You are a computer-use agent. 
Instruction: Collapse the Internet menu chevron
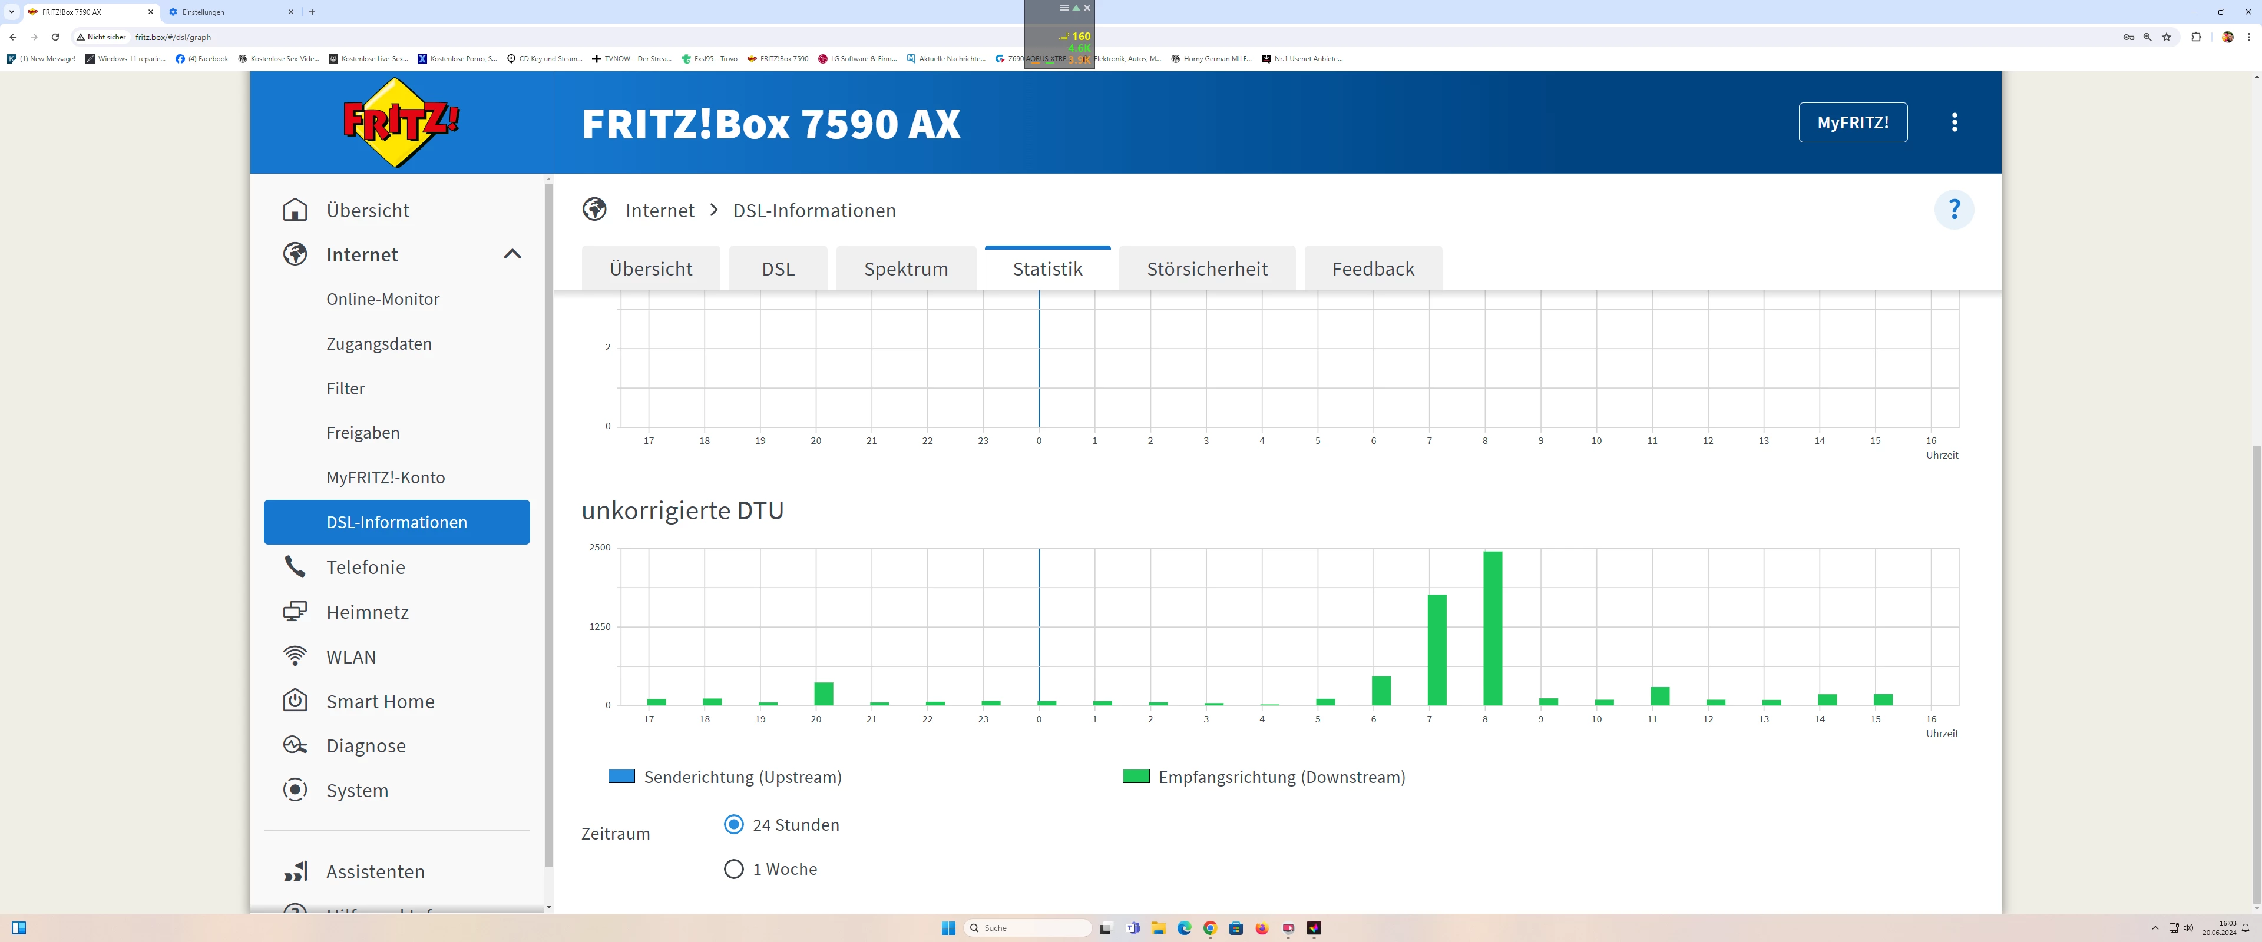point(512,254)
